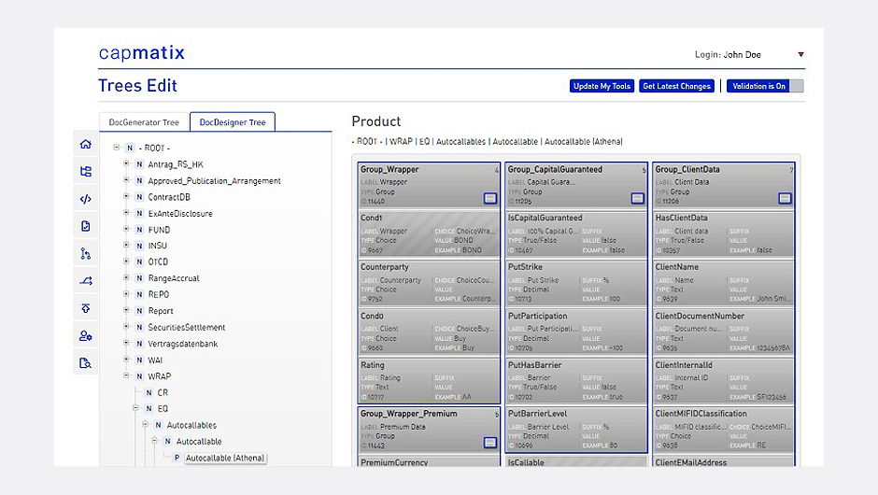Select Approved_Publication_Arrangement in the tree
878x495 pixels.
(214, 181)
